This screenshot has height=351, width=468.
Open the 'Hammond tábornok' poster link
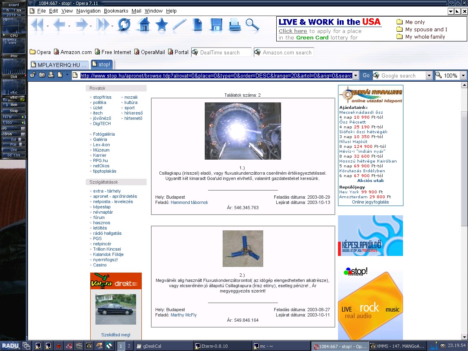coord(189,202)
